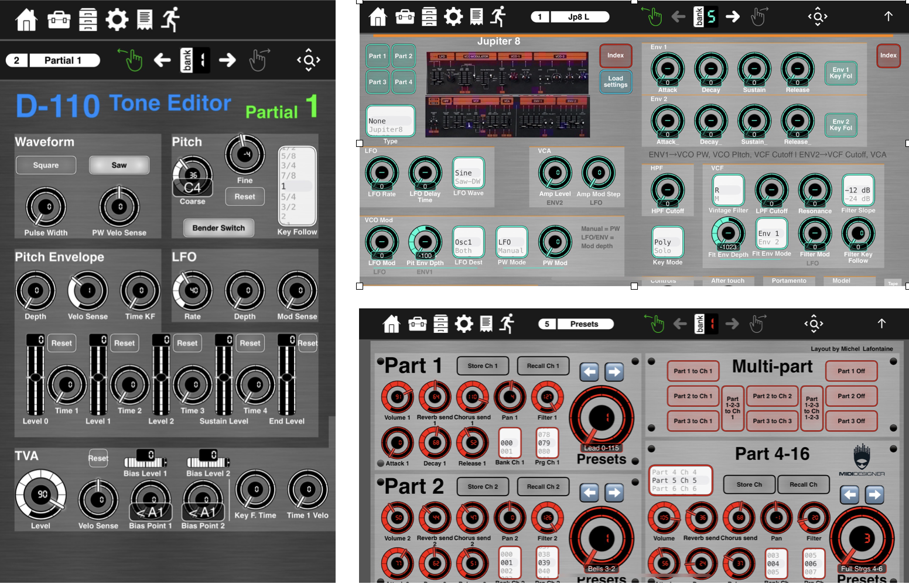Select the Saw waveform in the D-110 editor

[x=119, y=165]
